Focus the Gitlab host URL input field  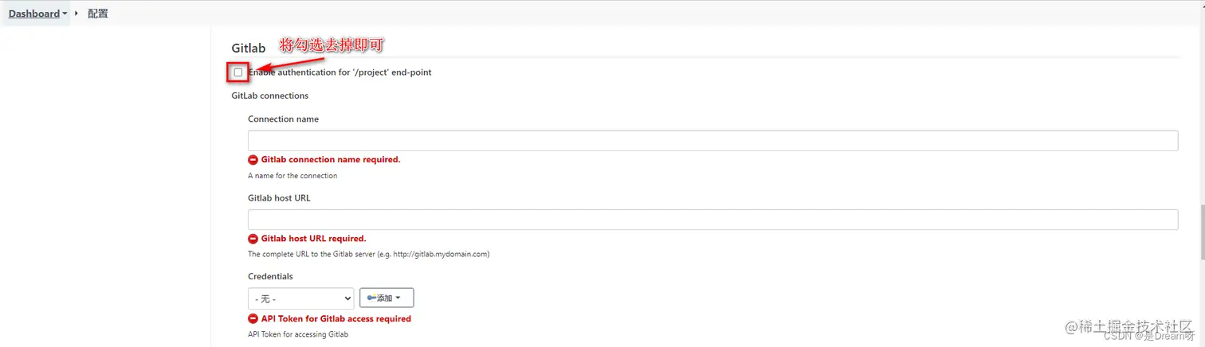tap(712, 220)
